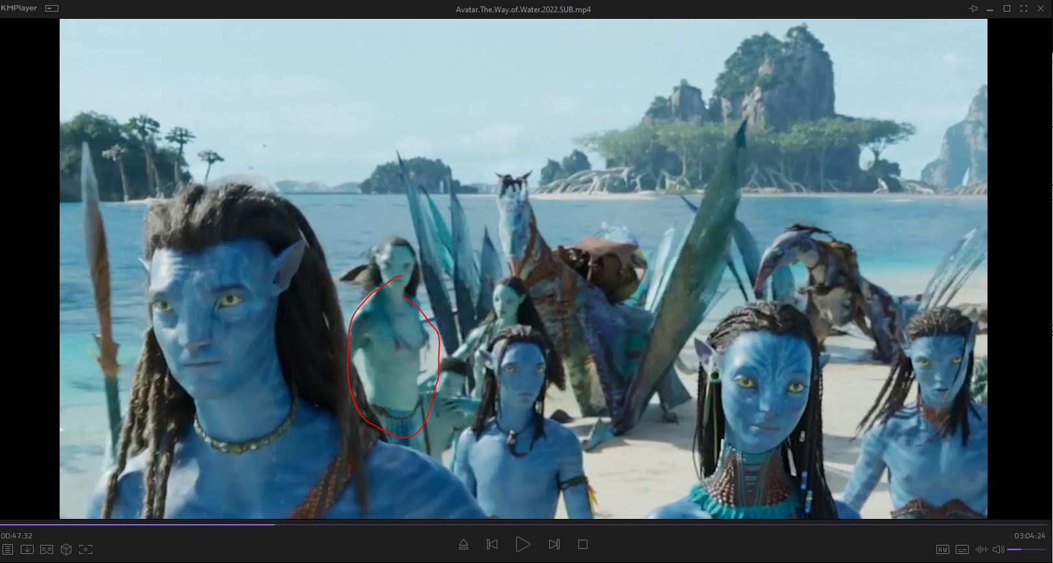Stop the video playback
The height and width of the screenshot is (563, 1053).
(x=583, y=544)
